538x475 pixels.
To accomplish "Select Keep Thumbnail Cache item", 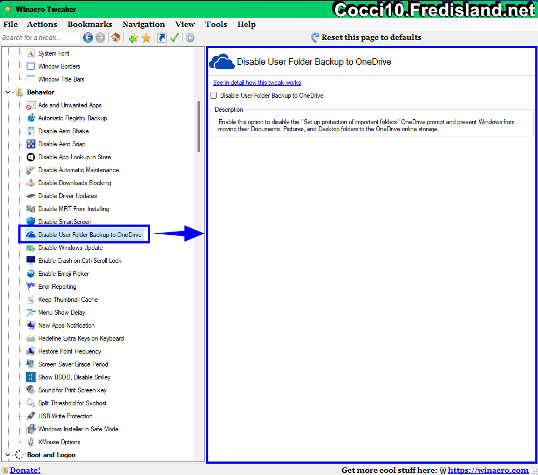I will [x=68, y=300].
